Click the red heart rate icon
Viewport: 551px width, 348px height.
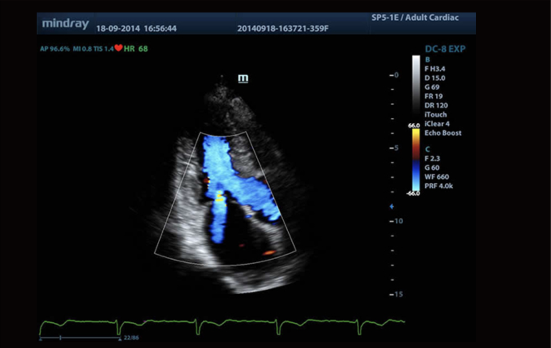(119, 48)
